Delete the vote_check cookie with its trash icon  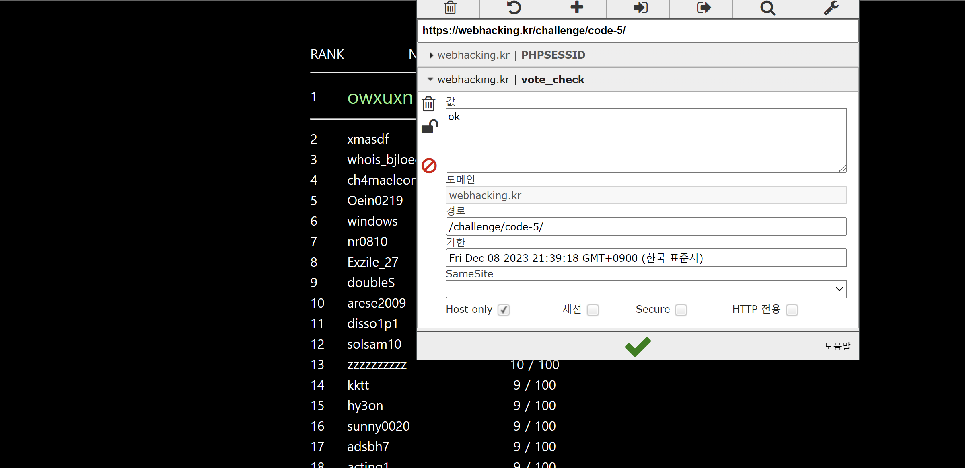(x=428, y=103)
